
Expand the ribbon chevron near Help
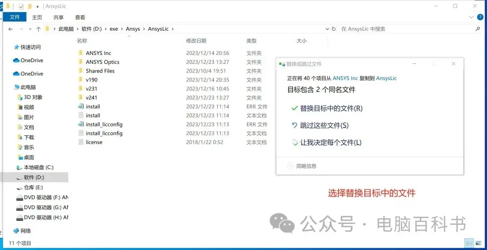[x=472, y=17]
